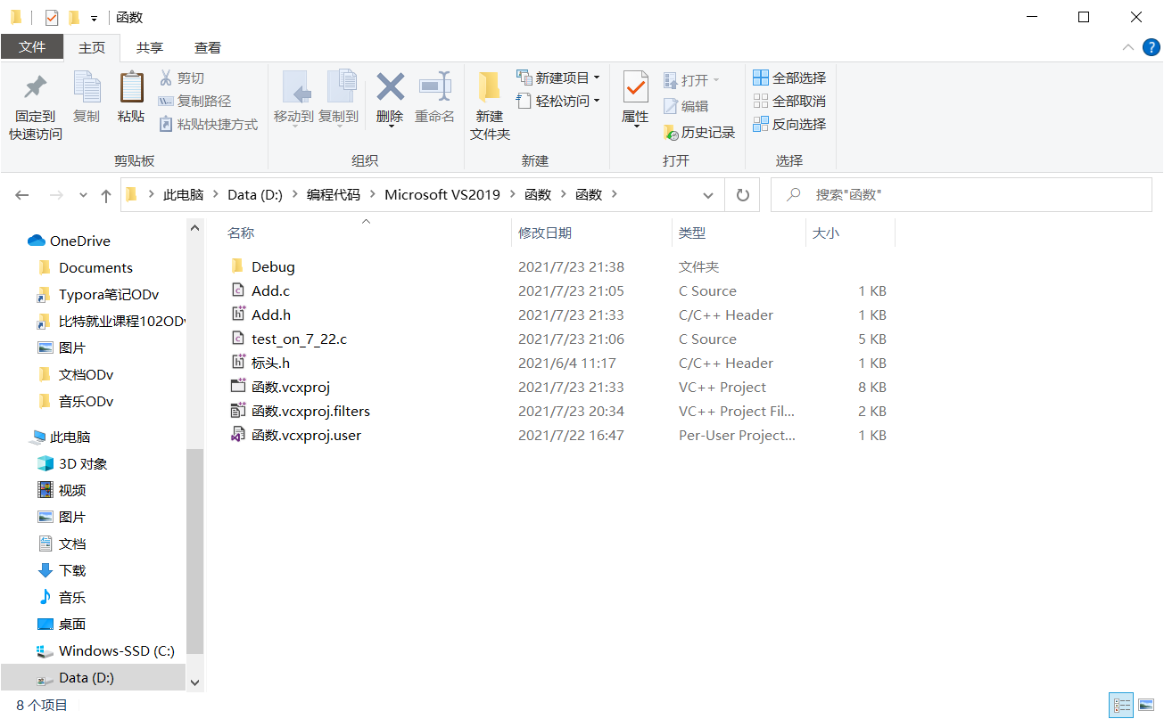This screenshot has width=1164, height=719.
Task: Collapse the ribbon with the chevron
Action: (x=1127, y=47)
